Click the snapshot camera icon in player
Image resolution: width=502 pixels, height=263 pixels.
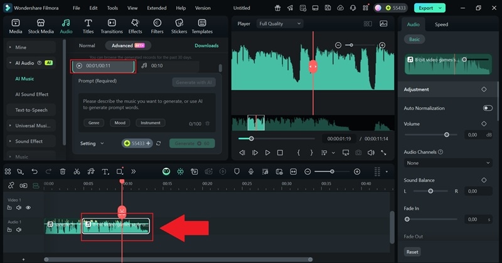click(x=358, y=153)
